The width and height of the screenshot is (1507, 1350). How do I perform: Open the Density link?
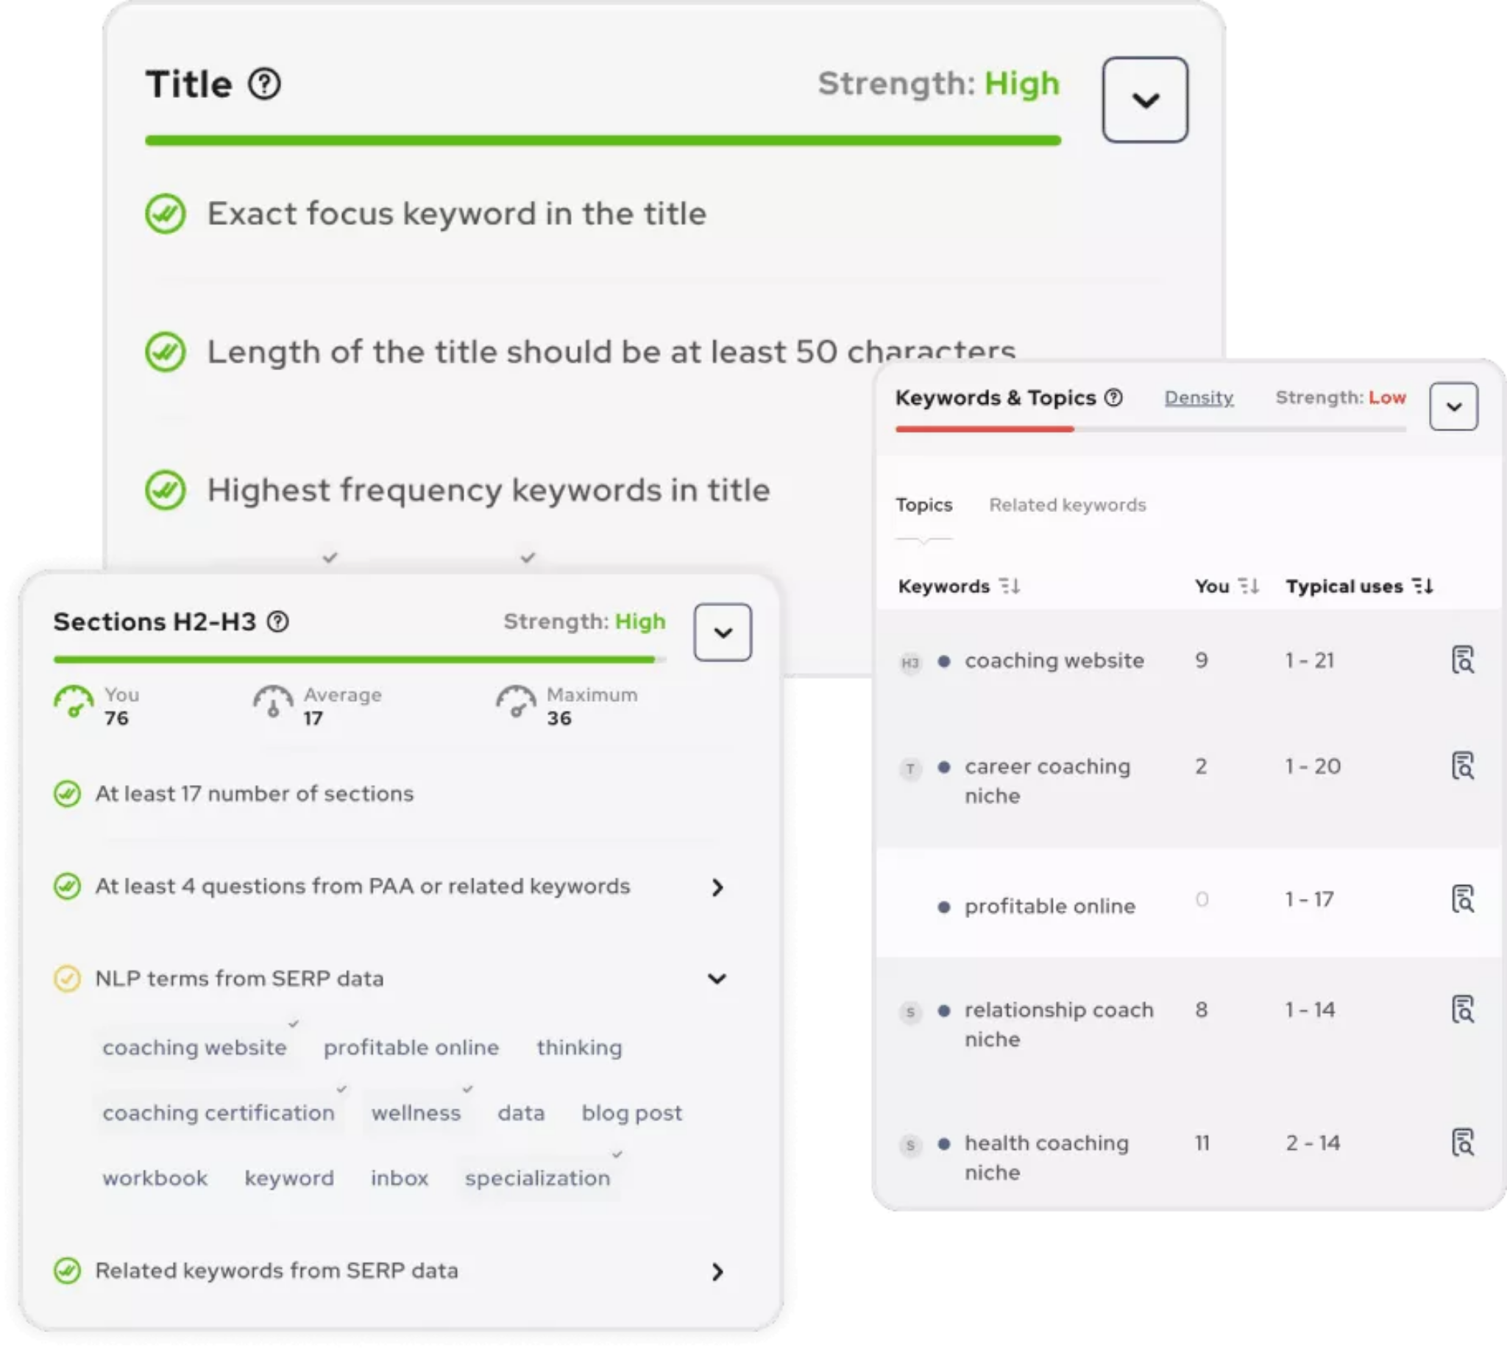point(1199,397)
